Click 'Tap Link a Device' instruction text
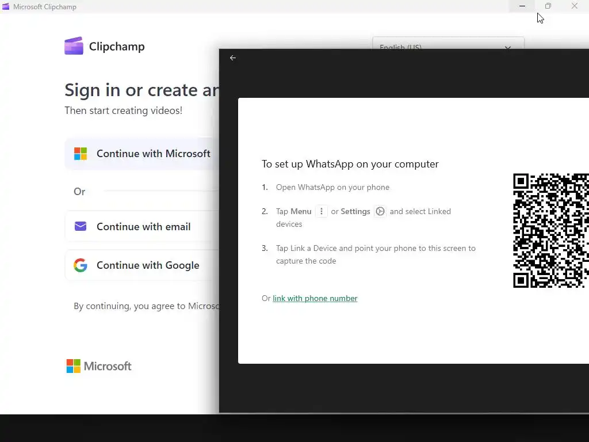Viewport: 589px width, 442px height. pos(376,254)
